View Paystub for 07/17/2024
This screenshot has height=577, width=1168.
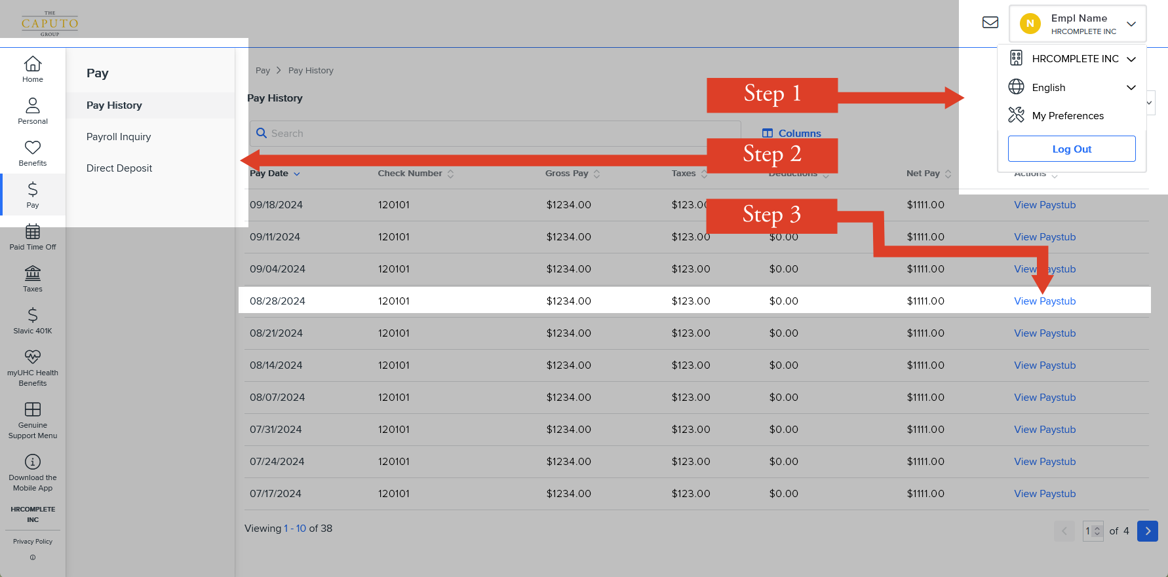pyautogui.click(x=1045, y=494)
